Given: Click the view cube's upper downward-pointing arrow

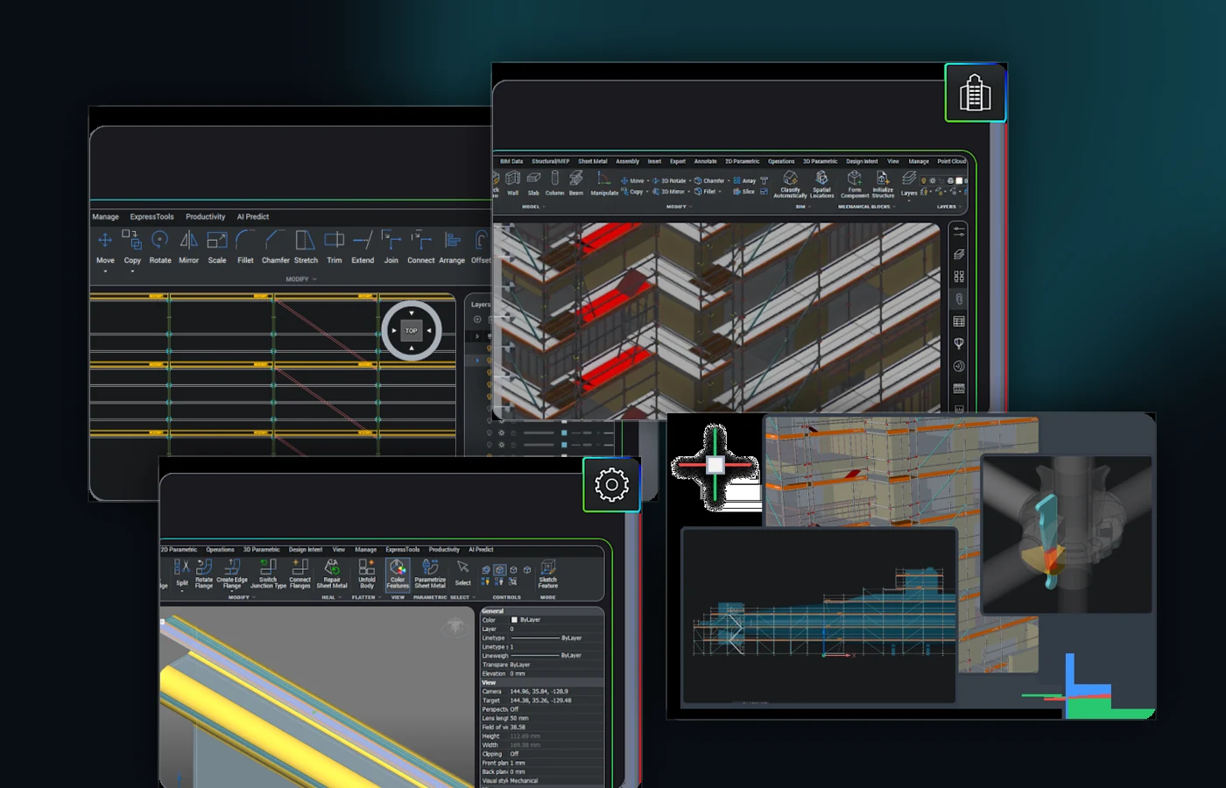Looking at the screenshot, I should coord(412,313).
